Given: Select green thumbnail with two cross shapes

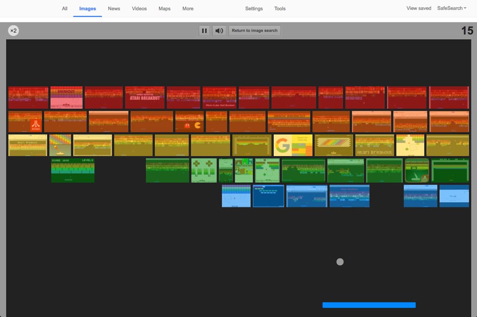Looking at the screenshot, I should click(x=204, y=170).
